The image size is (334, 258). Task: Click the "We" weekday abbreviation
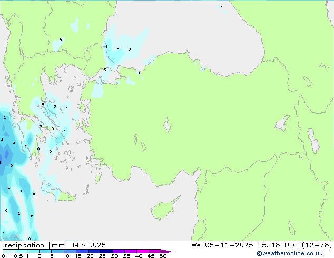tap(196, 245)
